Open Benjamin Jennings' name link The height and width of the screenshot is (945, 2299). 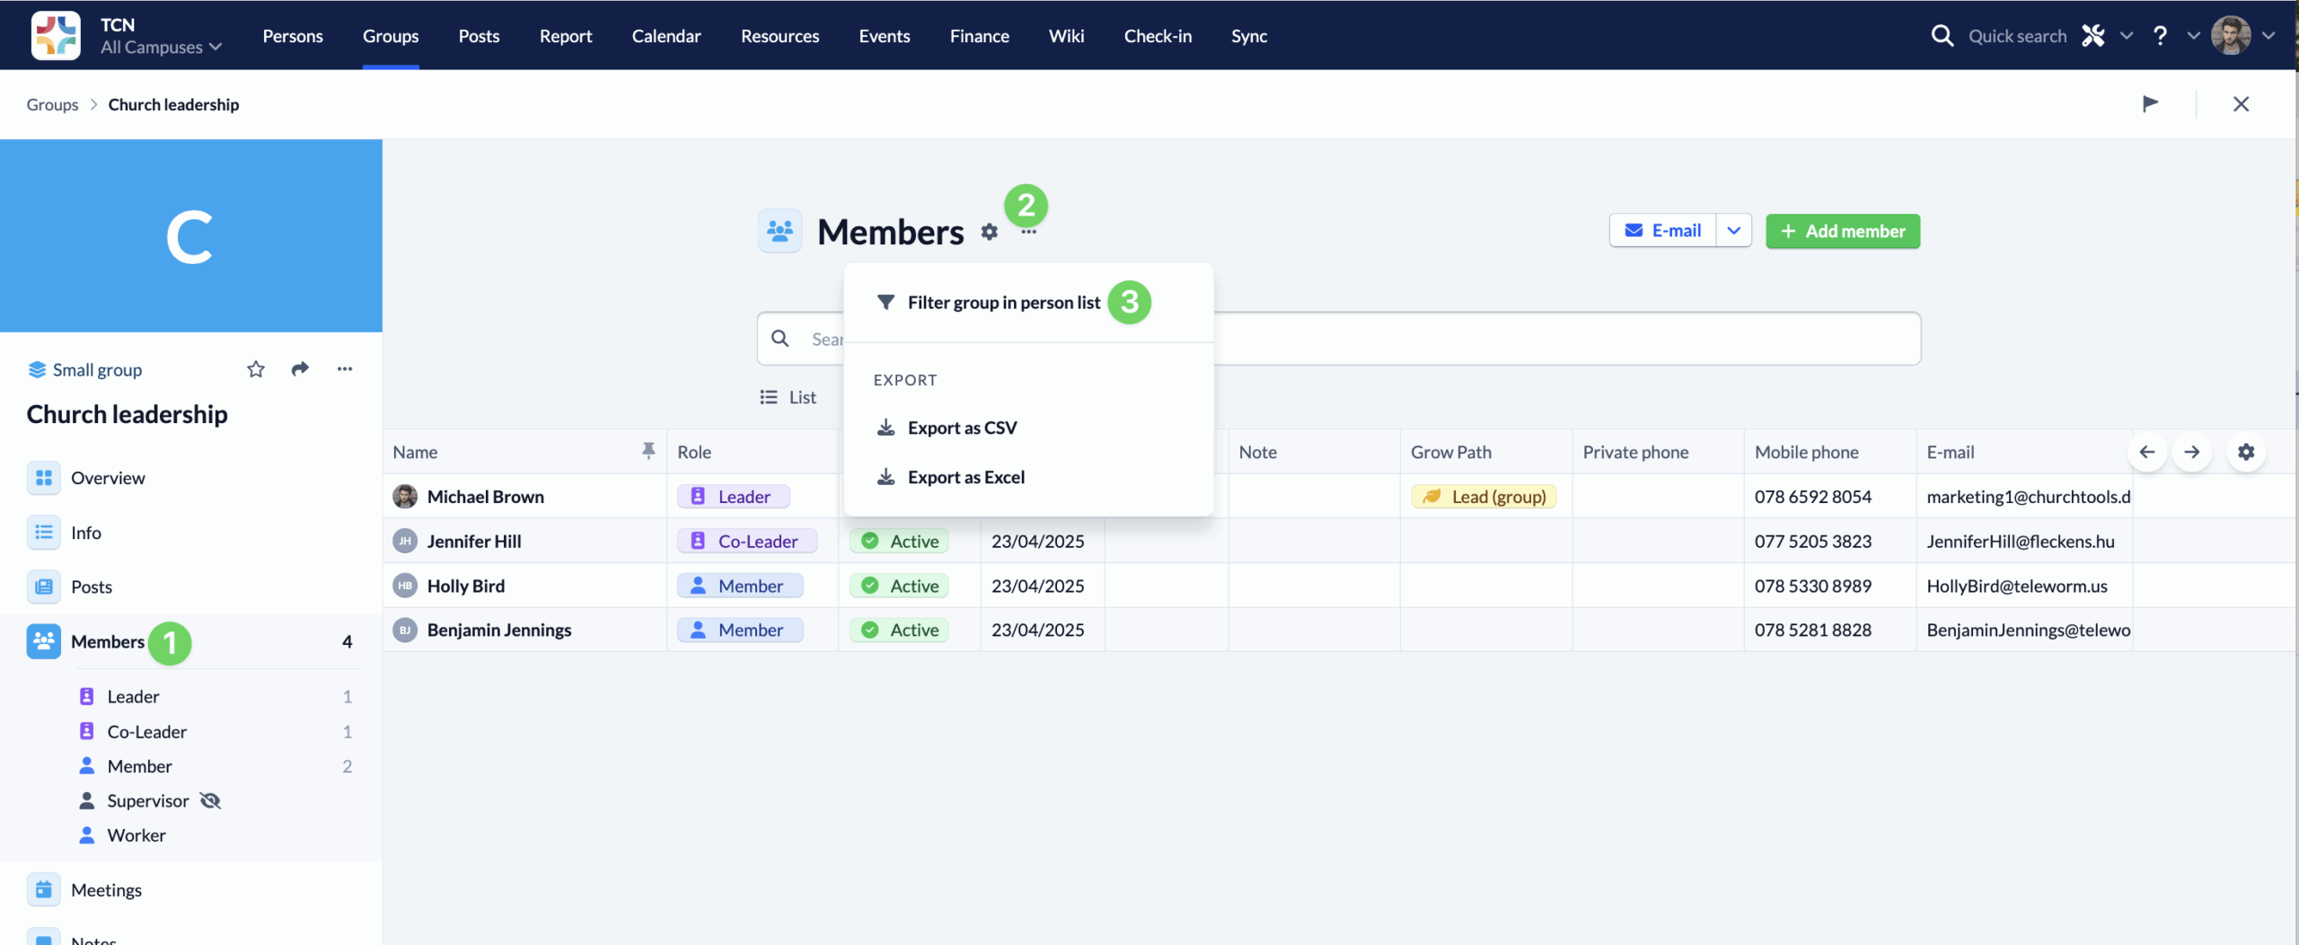[x=499, y=630]
